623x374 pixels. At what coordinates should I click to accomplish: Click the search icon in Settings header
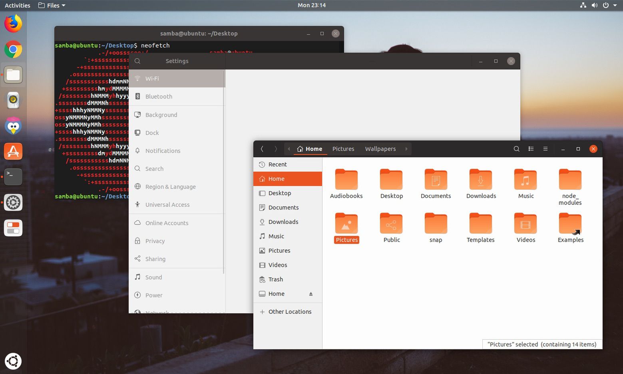tap(137, 61)
